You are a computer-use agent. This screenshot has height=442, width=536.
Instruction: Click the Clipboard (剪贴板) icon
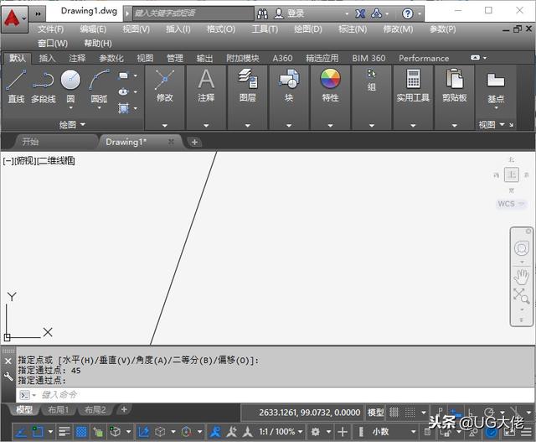[455, 80]
